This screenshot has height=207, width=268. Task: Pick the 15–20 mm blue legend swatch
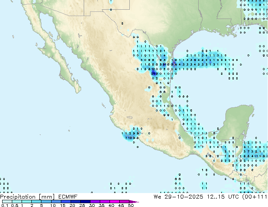click(66, 202)
